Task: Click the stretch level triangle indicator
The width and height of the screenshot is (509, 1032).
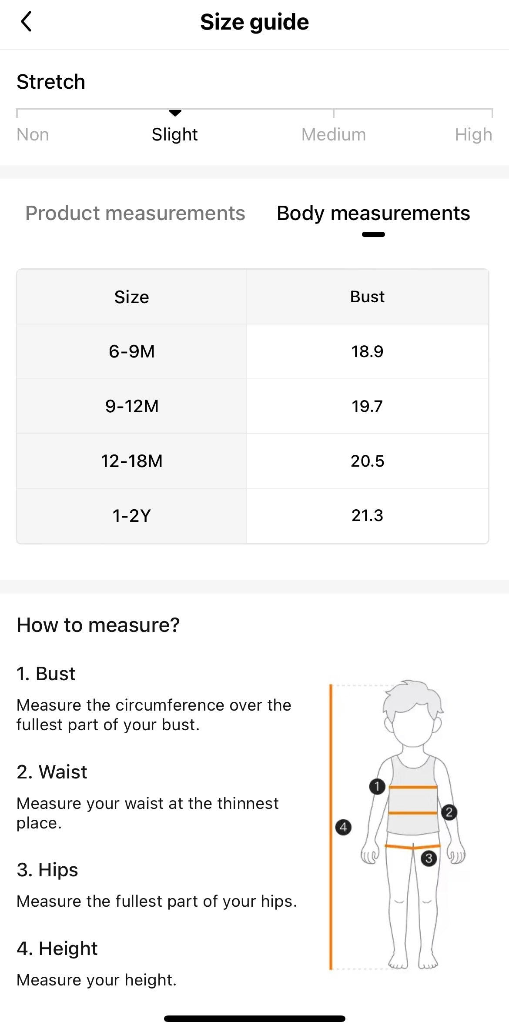Action: click(x=175, y=113)
